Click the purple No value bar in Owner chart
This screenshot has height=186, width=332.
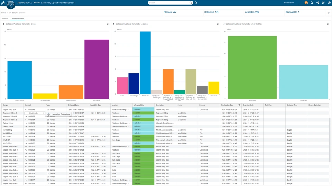[96, 69]
